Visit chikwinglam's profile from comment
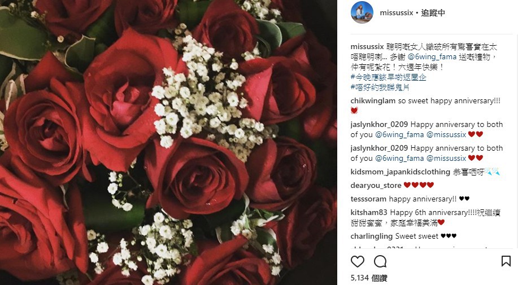Image resolution: width=518 pixels, height=285 pixels. [x=373, y=101]
